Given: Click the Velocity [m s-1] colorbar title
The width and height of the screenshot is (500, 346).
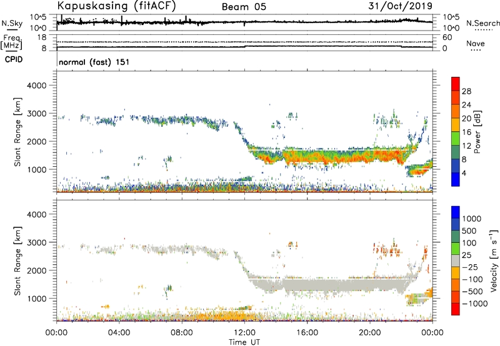Looking at the screenshot, I should (x=494, y=260).
